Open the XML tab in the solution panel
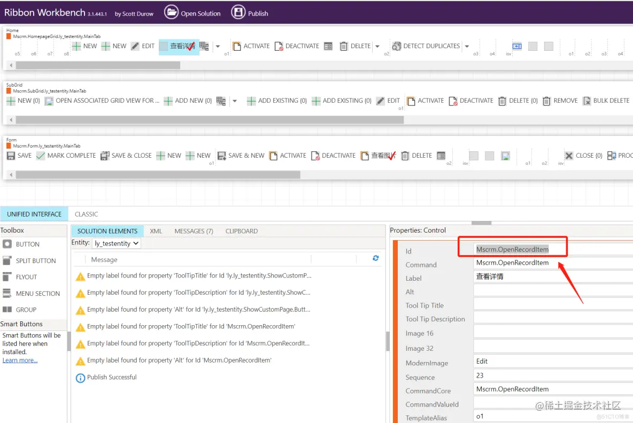Screen dimensions: 633x423 [x=156, y=231]
